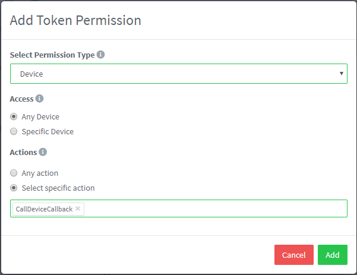Click the Specific Device label text
Image resolution: width=357 pixels, height=275 pixels.
pyautogui.click(x=48, y=132)
